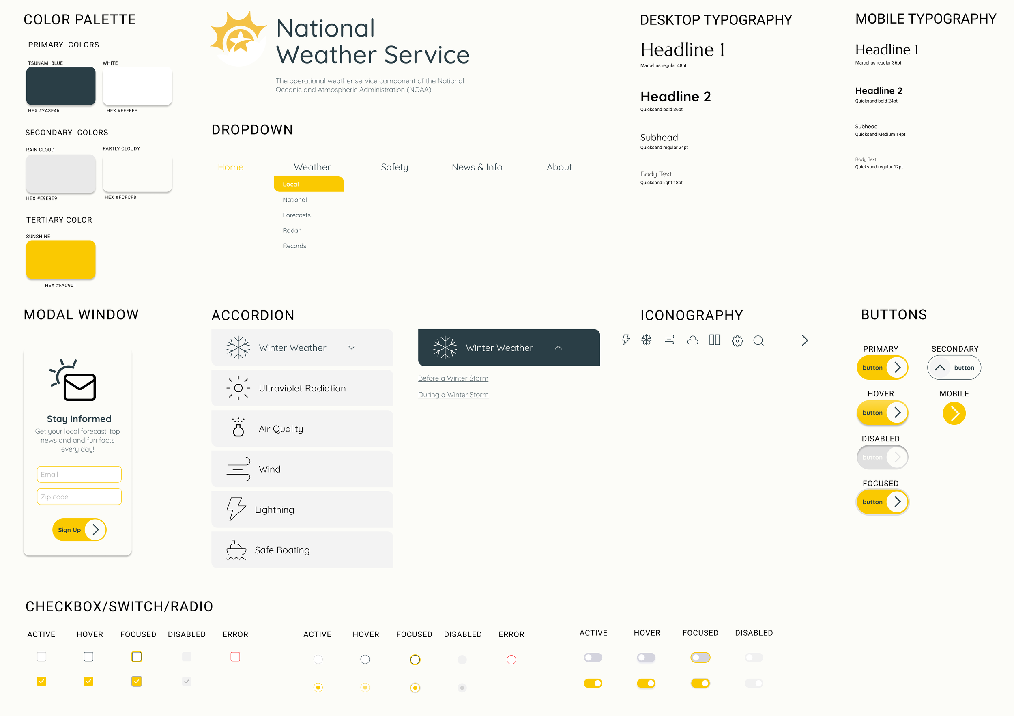Click the wind icon in Iconography row
Image resolution: width=1014 pixels, height=716 pixels.
(x=670, y=340)
